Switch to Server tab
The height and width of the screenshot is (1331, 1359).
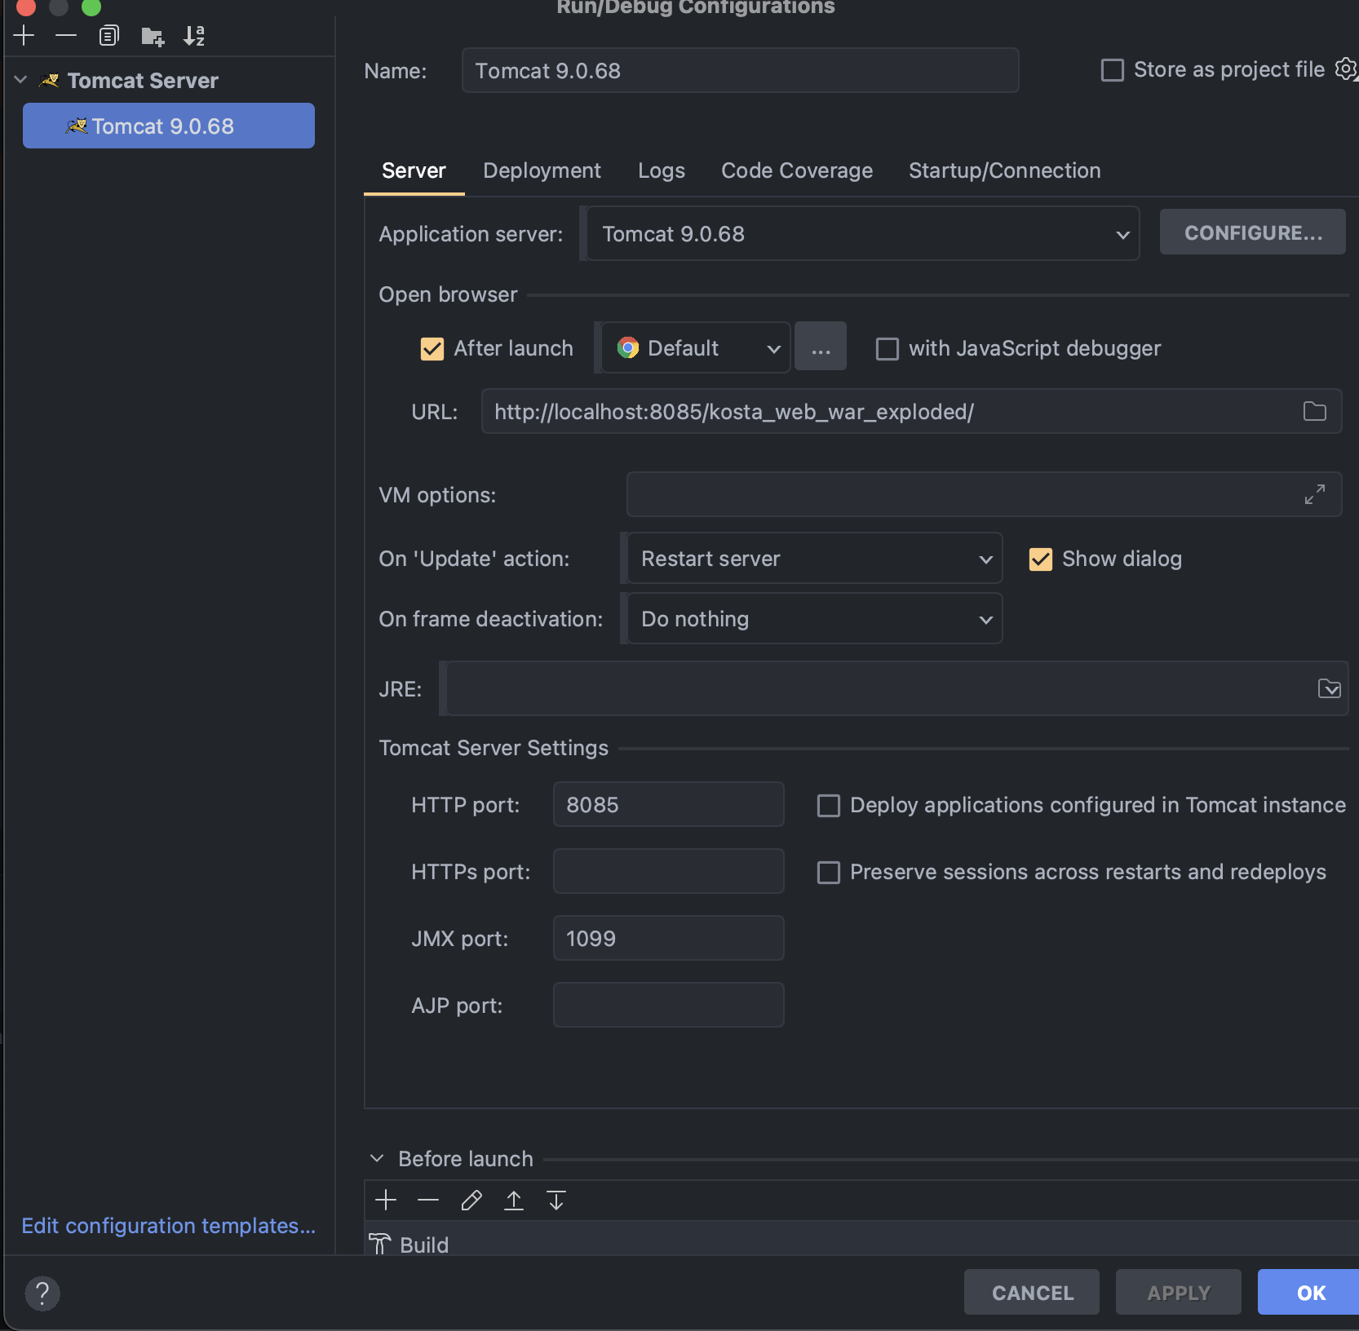(414, 170)
